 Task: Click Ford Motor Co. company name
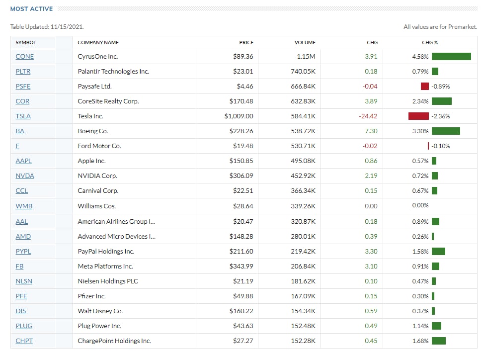click(99, 146)
